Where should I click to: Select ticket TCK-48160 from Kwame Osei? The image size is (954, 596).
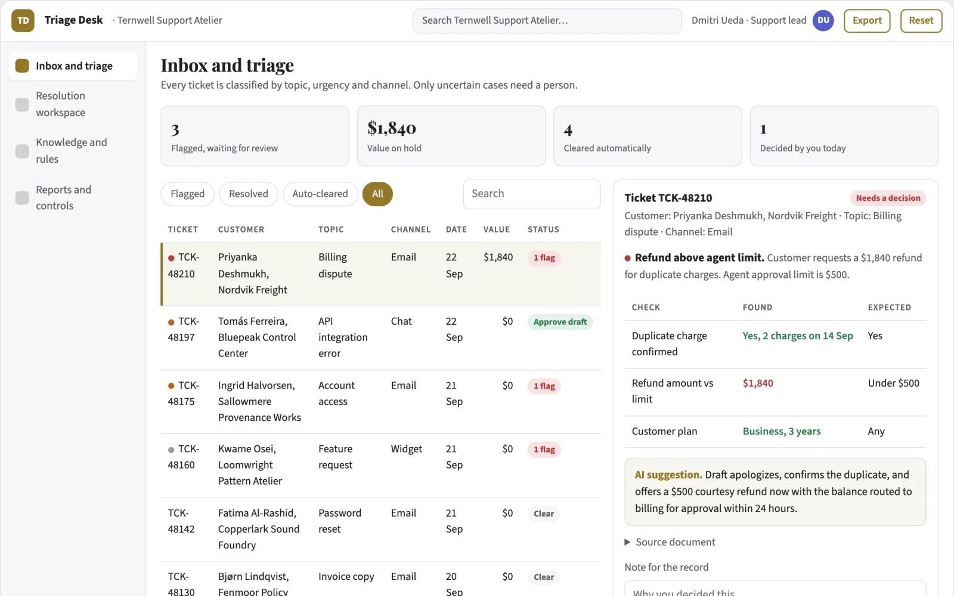click(x=380, y=465)
